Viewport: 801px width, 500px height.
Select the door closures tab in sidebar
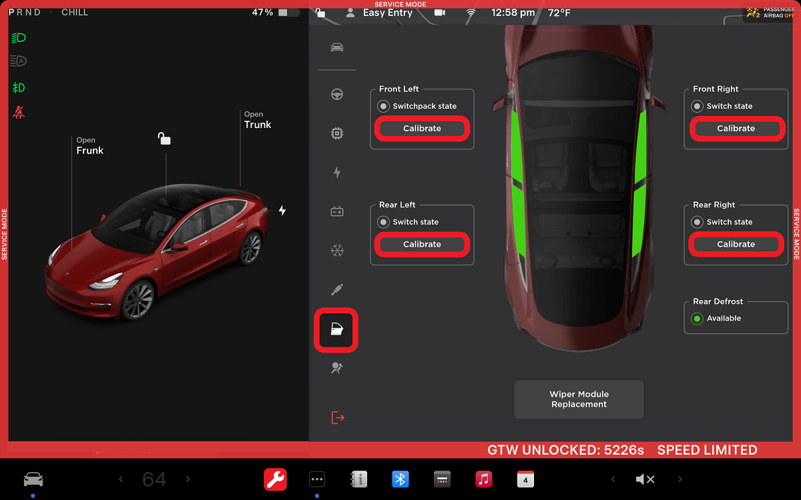pyautogui.click(x=336, y=330)
